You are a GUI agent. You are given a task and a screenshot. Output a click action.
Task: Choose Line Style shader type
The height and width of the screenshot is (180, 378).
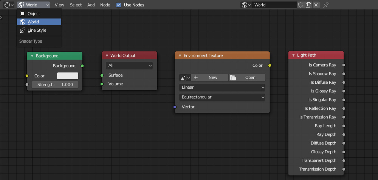[x=39, y=30]
